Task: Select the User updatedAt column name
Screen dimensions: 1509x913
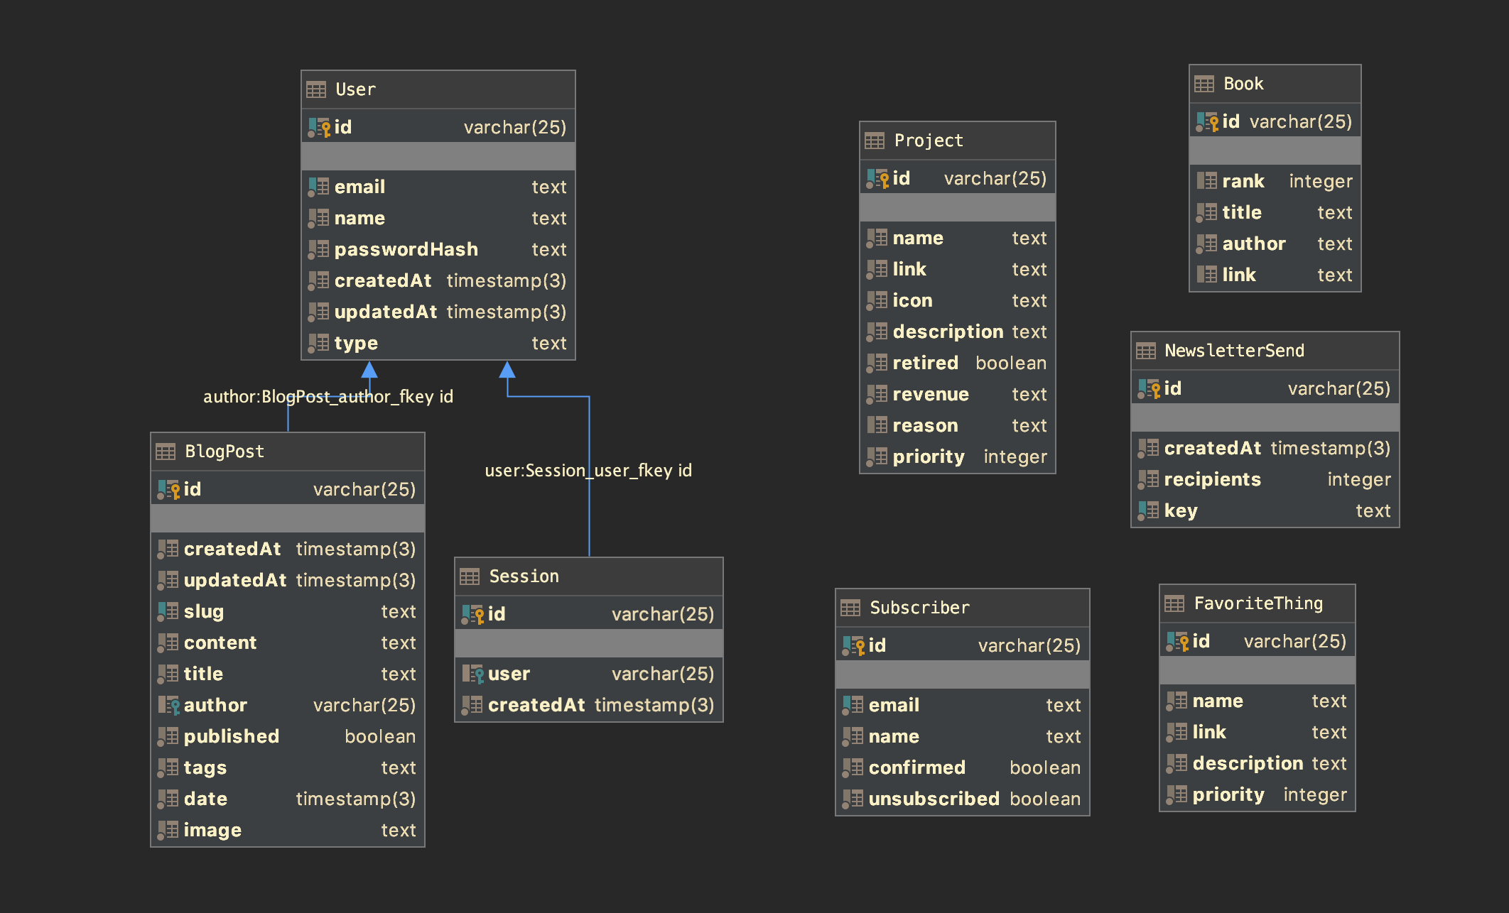Action: coord(386,312)
